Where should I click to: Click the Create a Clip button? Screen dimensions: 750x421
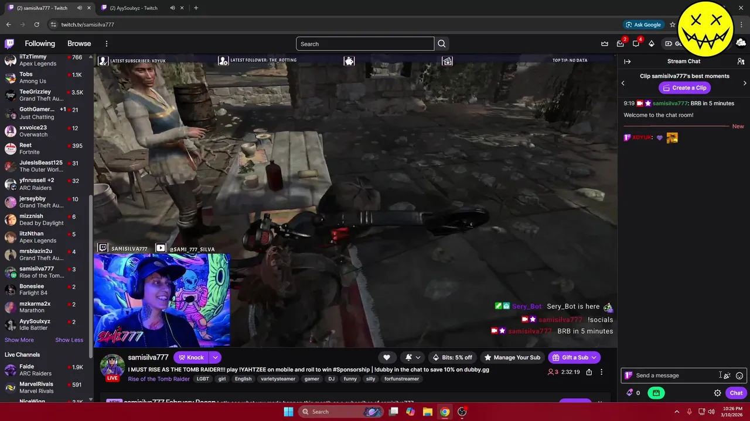coord(684,88)
